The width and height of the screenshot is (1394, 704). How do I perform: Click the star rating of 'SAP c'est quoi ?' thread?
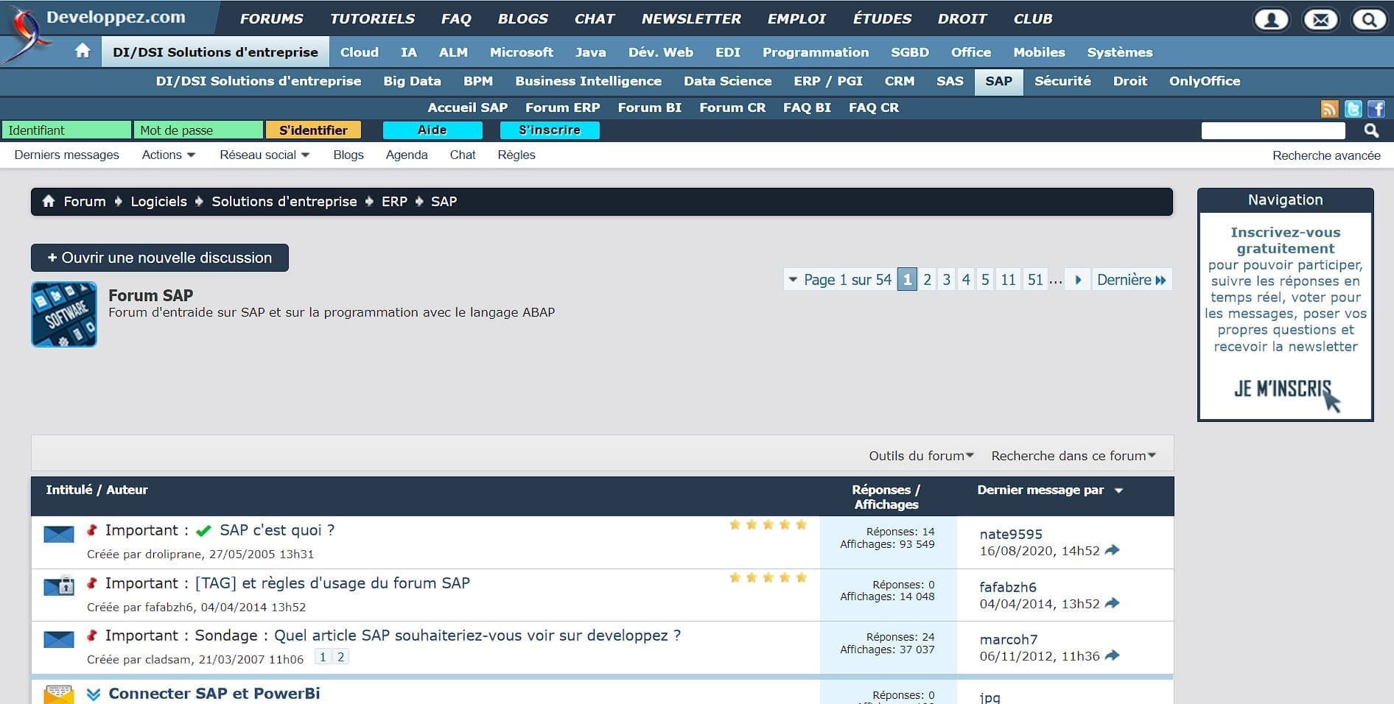point(768,524)
